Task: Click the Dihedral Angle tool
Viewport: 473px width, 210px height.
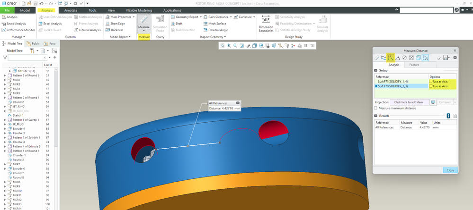Action: (218, 30)
